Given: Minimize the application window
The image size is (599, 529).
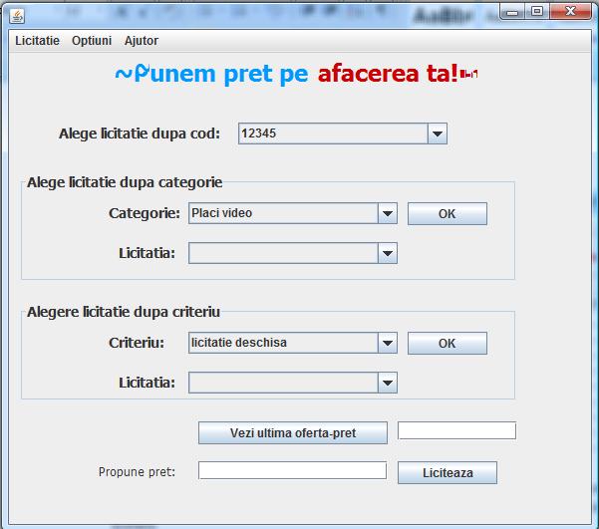Looking at the screenshot, I should (x=515, y=12).
